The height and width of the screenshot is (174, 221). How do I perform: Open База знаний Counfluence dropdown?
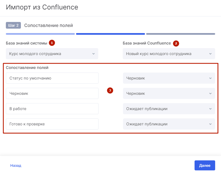pyautogui.click(x=169, y=54)
